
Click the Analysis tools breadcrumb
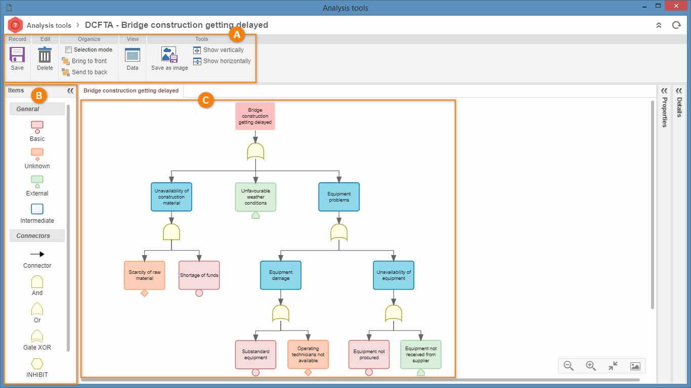click(49, 25)
